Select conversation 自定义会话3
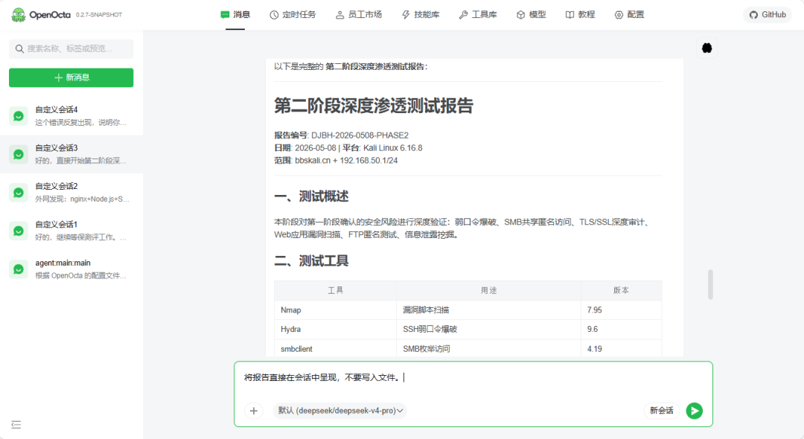This screenshot has height=439, width=804. (71, 154)
